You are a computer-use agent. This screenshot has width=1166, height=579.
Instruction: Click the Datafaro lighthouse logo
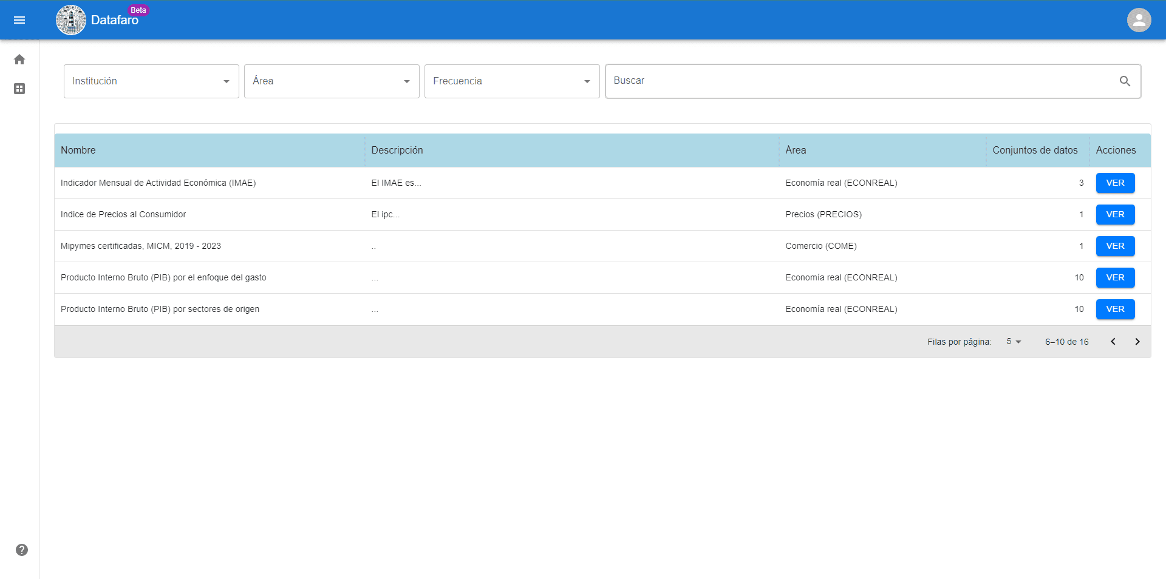[x=71, y=20]
